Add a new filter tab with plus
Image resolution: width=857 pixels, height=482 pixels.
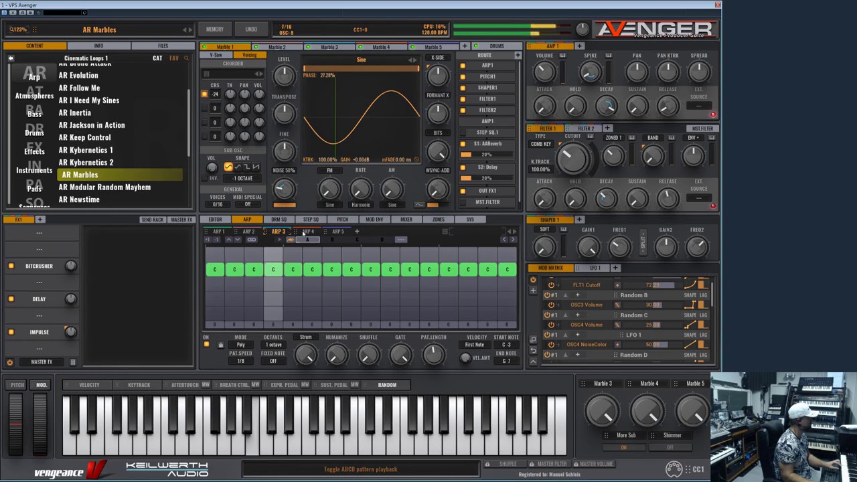coord(607,129)
